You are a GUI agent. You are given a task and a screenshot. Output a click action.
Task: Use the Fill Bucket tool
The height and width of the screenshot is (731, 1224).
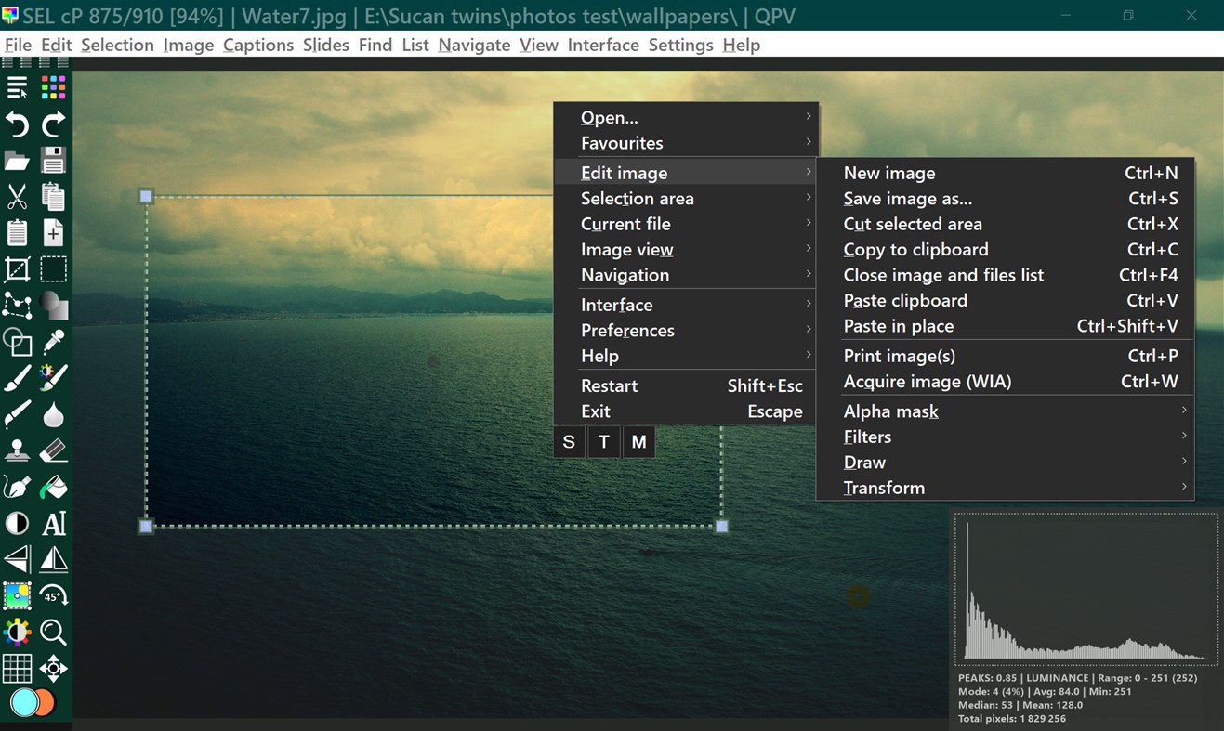pos(53,487)
